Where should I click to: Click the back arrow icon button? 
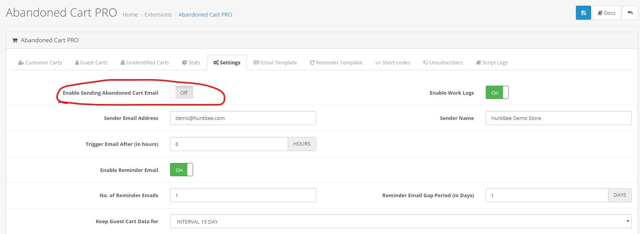click(630, 13)
